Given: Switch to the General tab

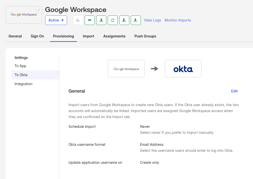Looking at the screenshot, I should tap(15, 36).
